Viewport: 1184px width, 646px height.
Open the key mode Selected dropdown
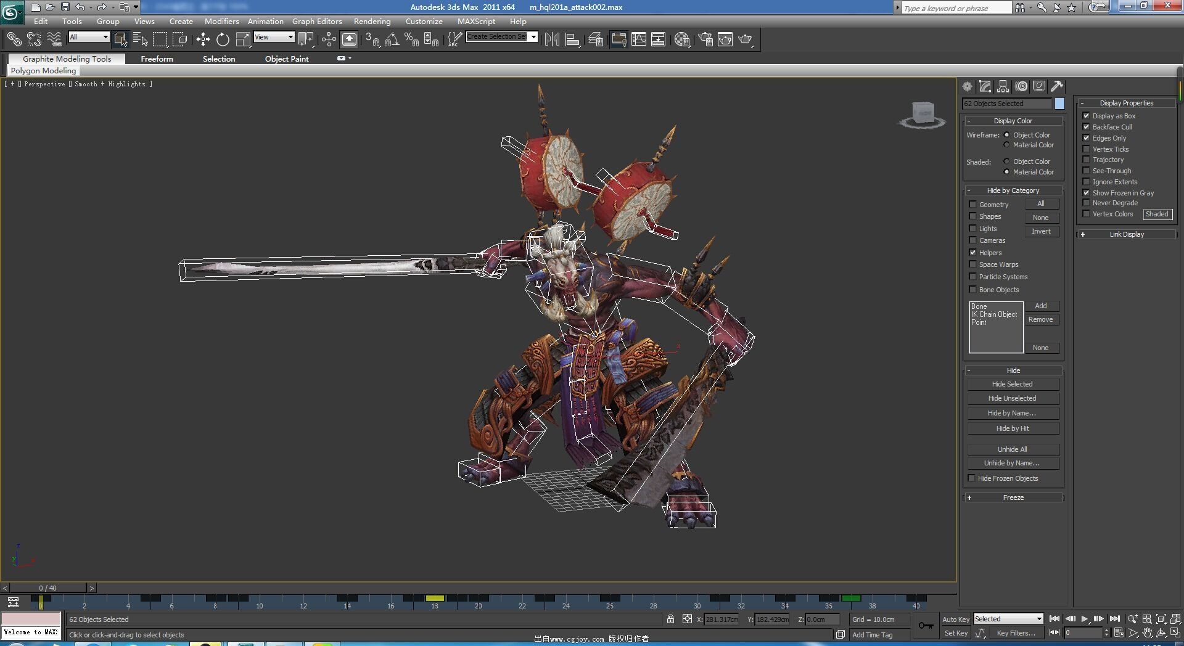(x=1008, y=619)
